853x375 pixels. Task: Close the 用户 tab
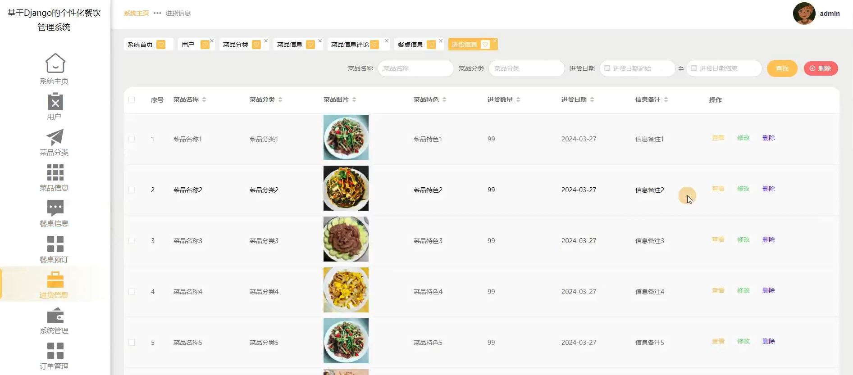[212, 41]
